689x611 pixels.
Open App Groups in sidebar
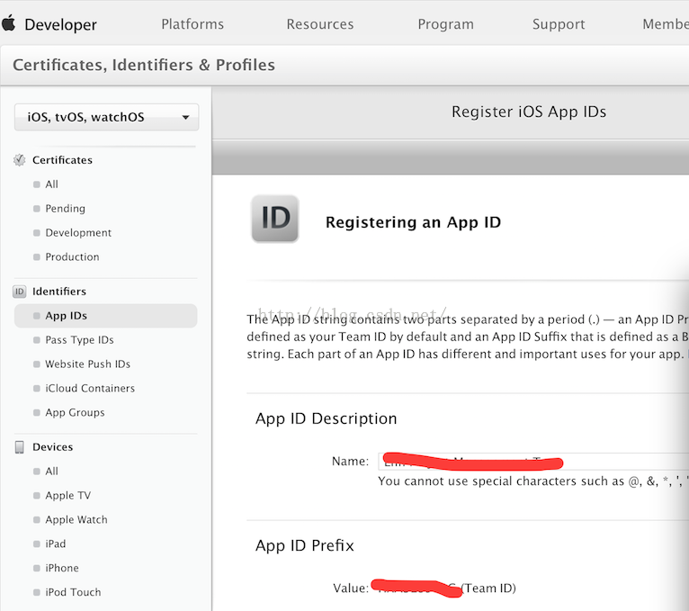pos(75,413)
